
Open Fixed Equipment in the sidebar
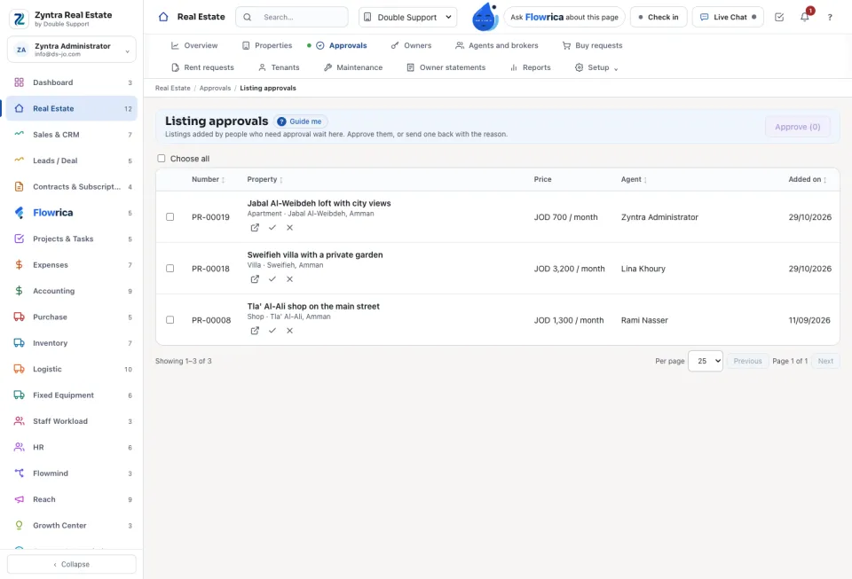click(x=72, y=395)
